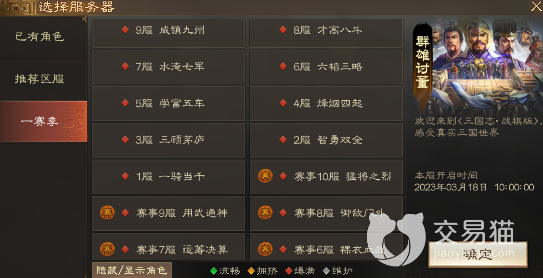The height and width of the screenshot is (278, 543).
Task: Click the 赛 badge beside 赛事8服 御敌门外
Action: pos(265,212)
